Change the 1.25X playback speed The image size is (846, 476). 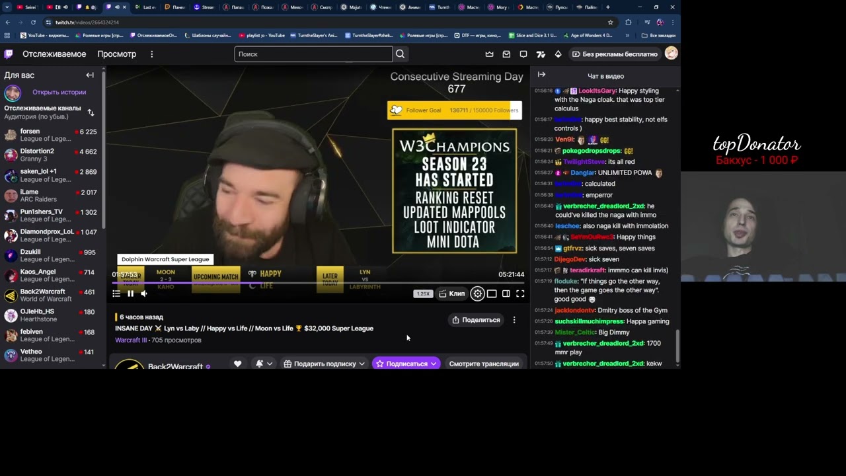pos(423,294)
